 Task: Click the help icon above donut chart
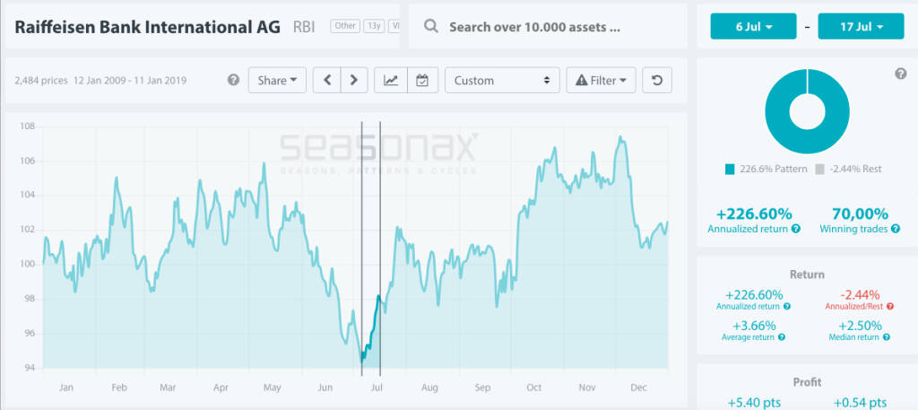pos(900,74)
